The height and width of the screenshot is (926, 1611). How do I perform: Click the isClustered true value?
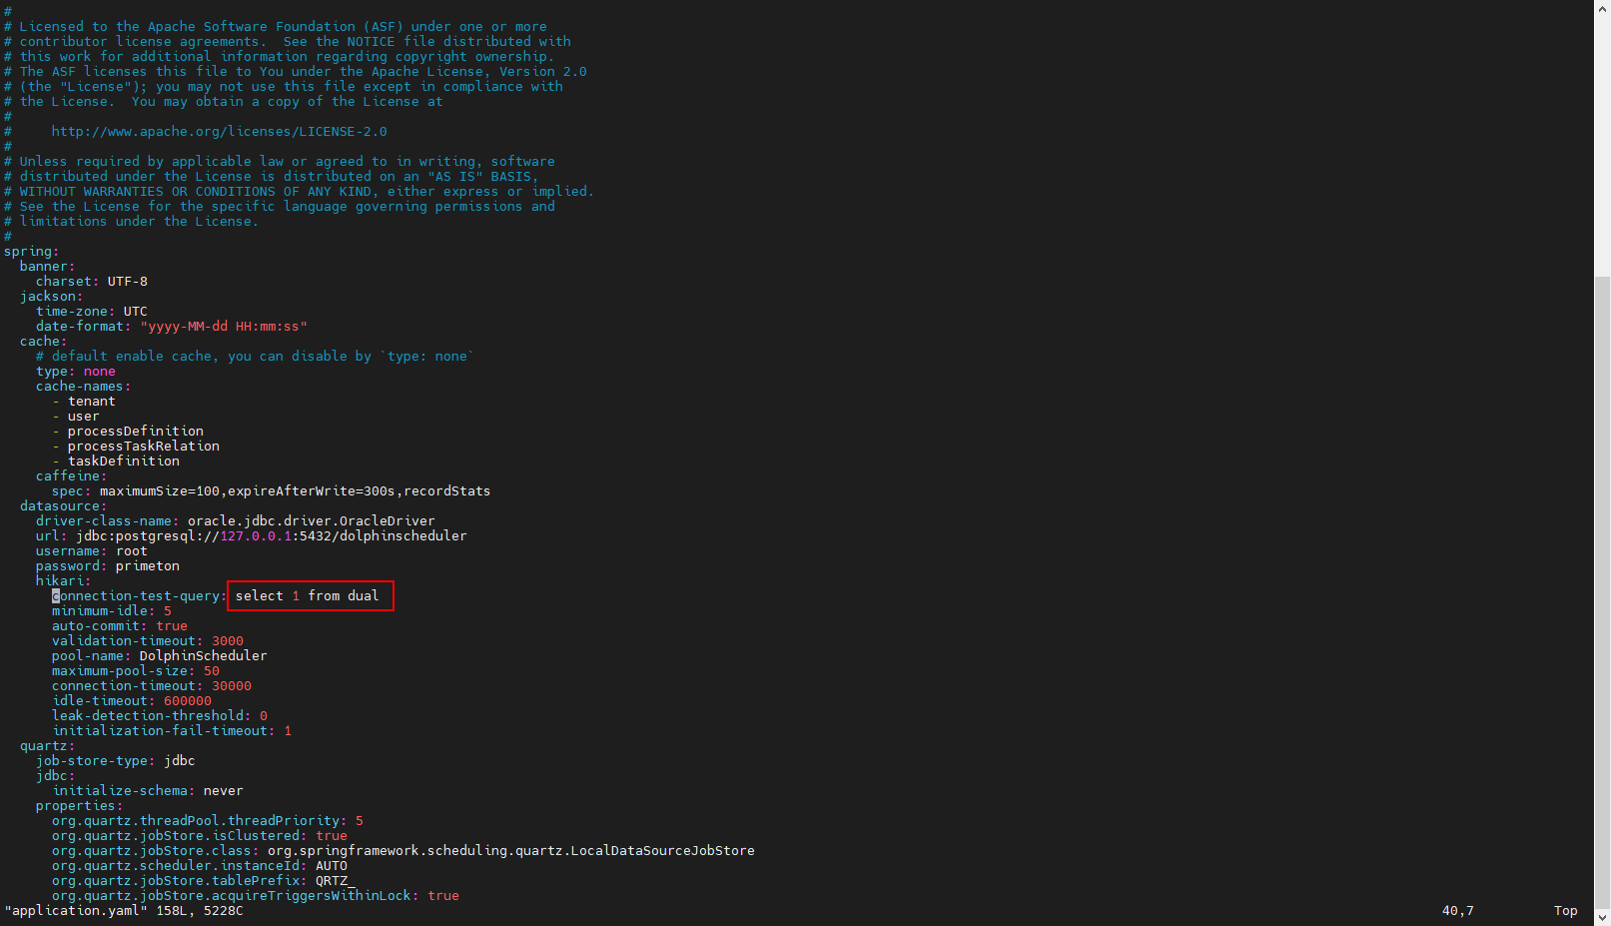click(331, 836)
